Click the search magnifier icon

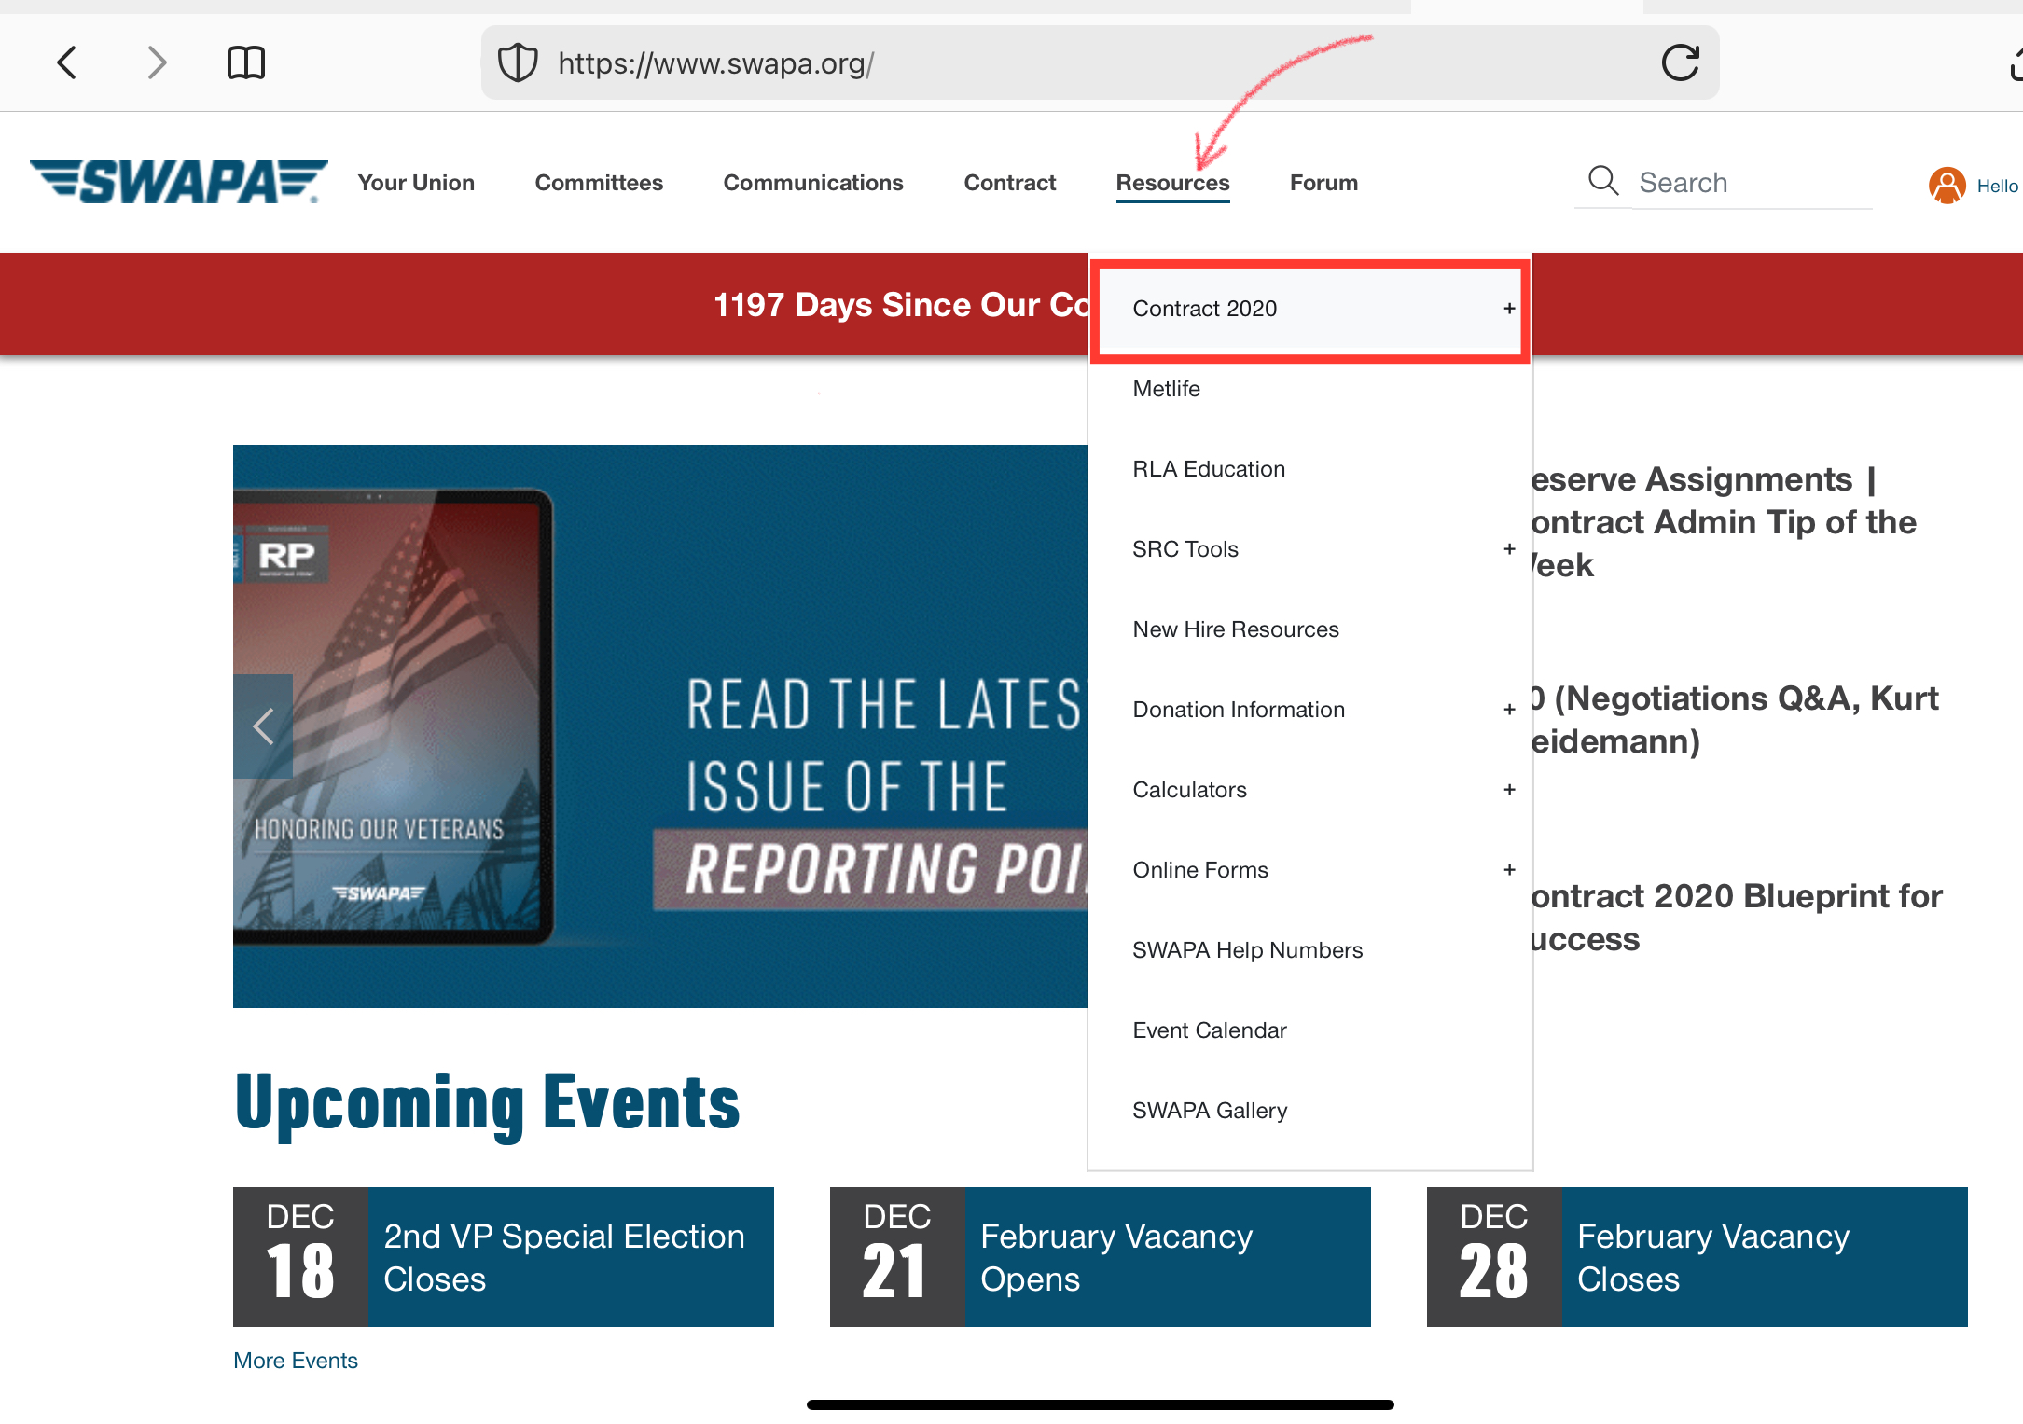(1602, 180)
